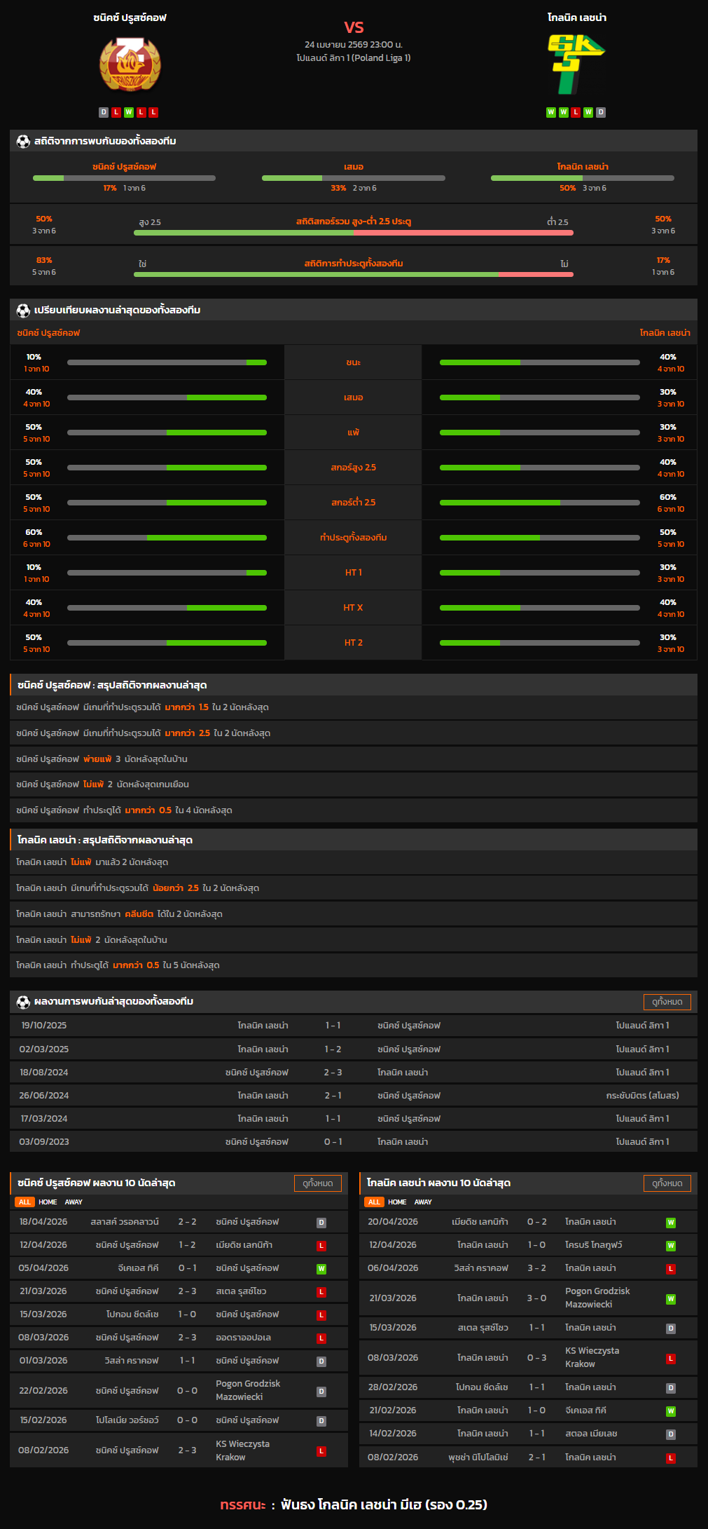Click soccer ball icon beside head-to-head statistics header
Viewport: 708px width, 1529px height.
(x=23, y=141)
